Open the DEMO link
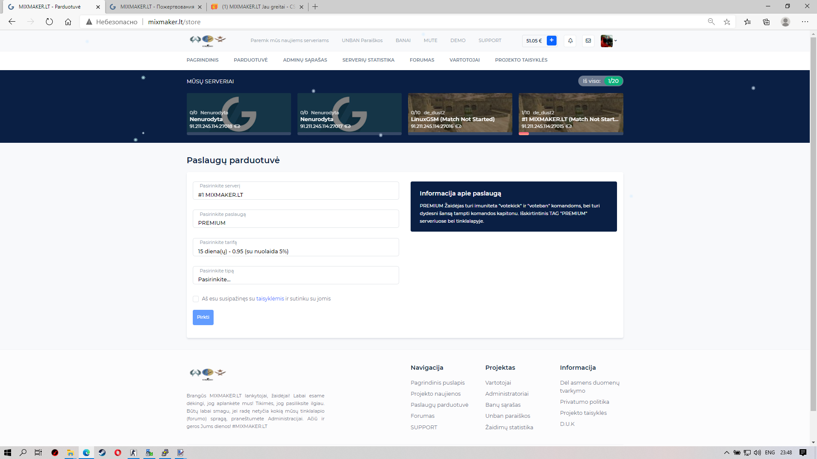817x459 pixels. coord(458,41)
